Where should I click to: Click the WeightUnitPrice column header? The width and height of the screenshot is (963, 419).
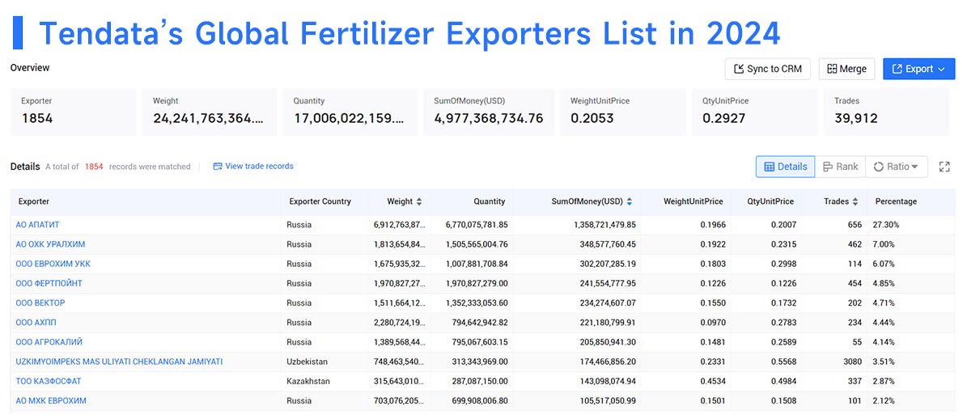point(694,201)
